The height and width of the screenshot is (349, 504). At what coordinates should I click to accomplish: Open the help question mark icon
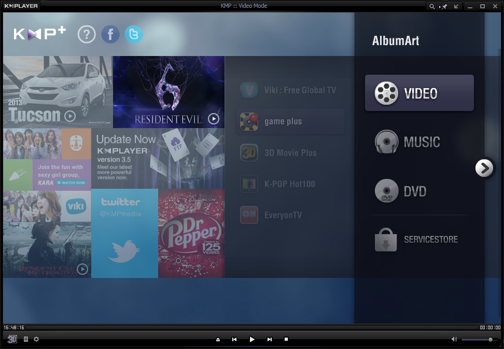[87, 34]
